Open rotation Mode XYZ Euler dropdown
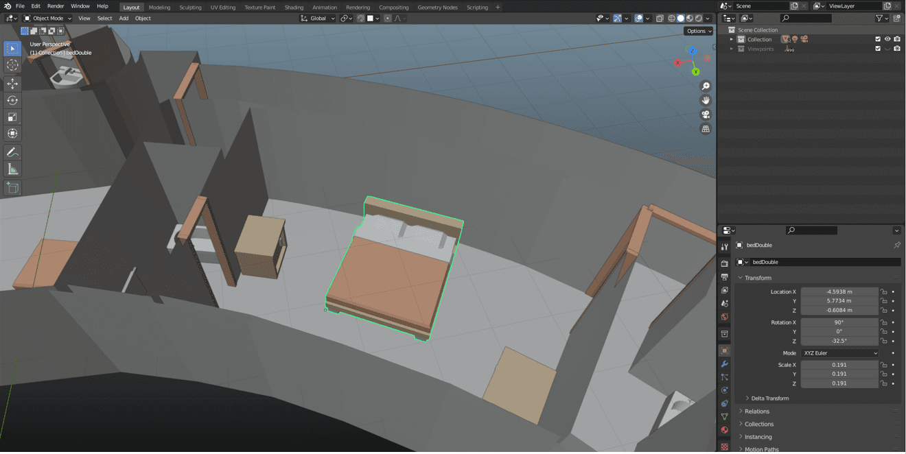 [x=839, y=353]
